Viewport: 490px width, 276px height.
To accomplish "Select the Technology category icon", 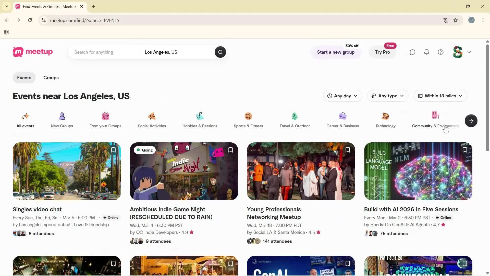I will [385, 116].
